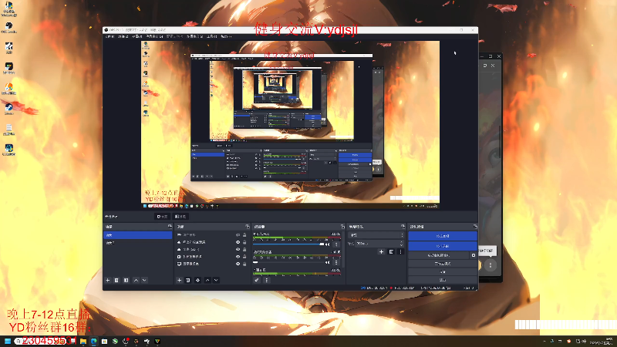Viewport: 617px width, 347px height.
Task: Open the Windows Start menu
Action: pos(7,341)
